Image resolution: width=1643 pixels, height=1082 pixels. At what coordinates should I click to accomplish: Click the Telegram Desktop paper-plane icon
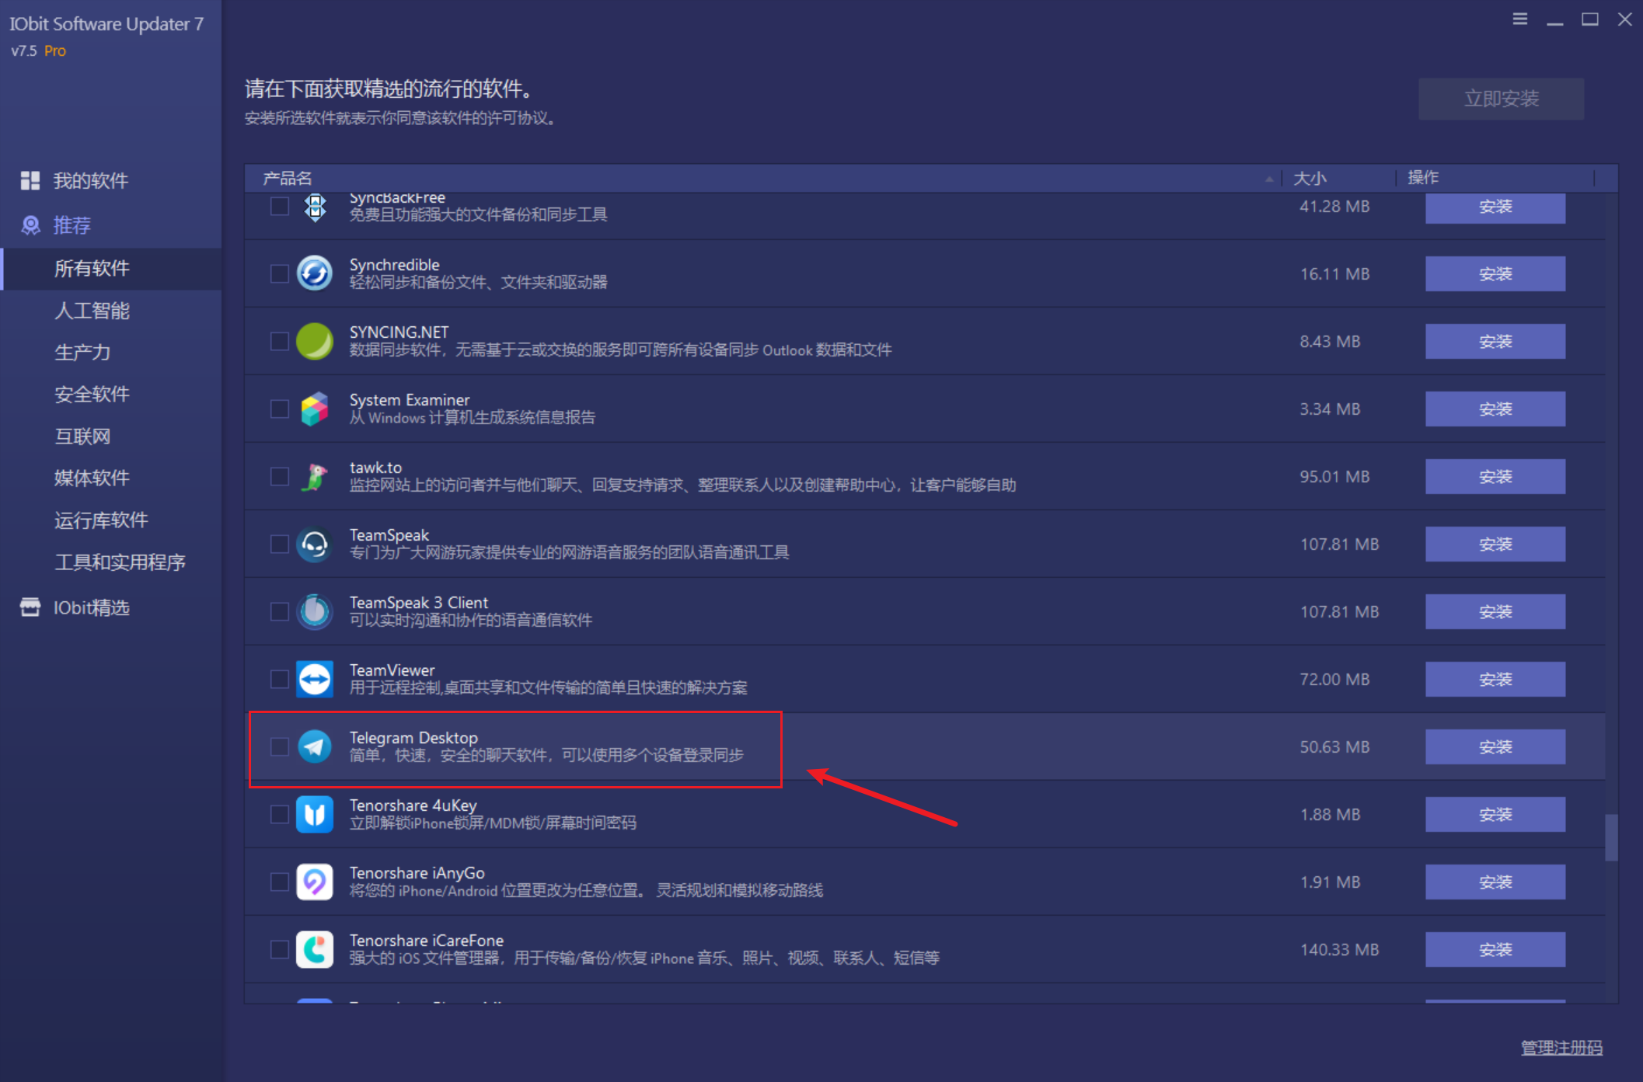315,746
